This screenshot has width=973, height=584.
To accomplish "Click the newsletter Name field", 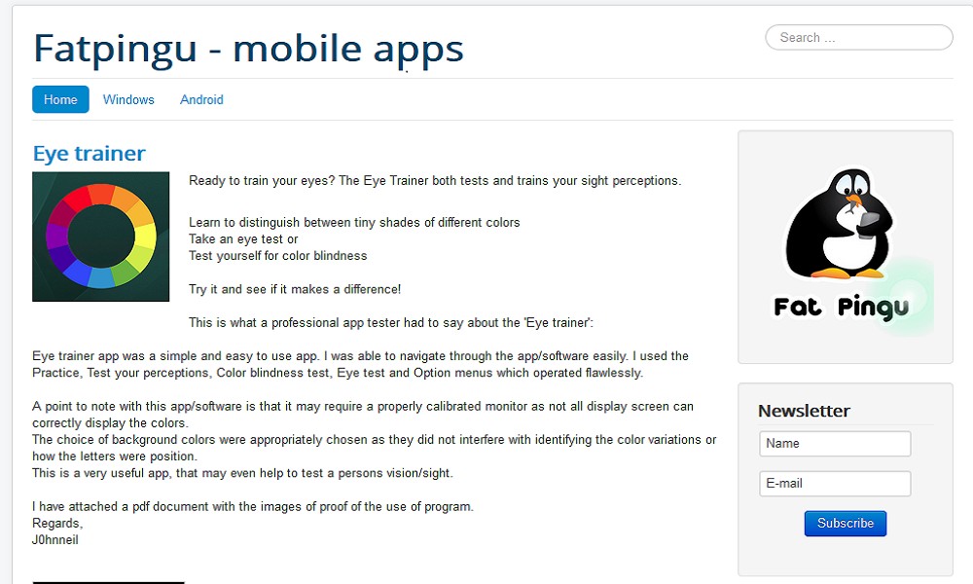I will coord(835,444).
